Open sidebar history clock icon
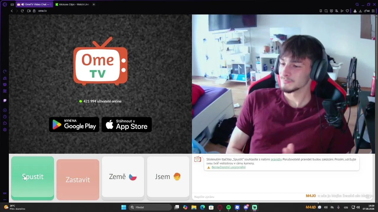 coord(5,117)
